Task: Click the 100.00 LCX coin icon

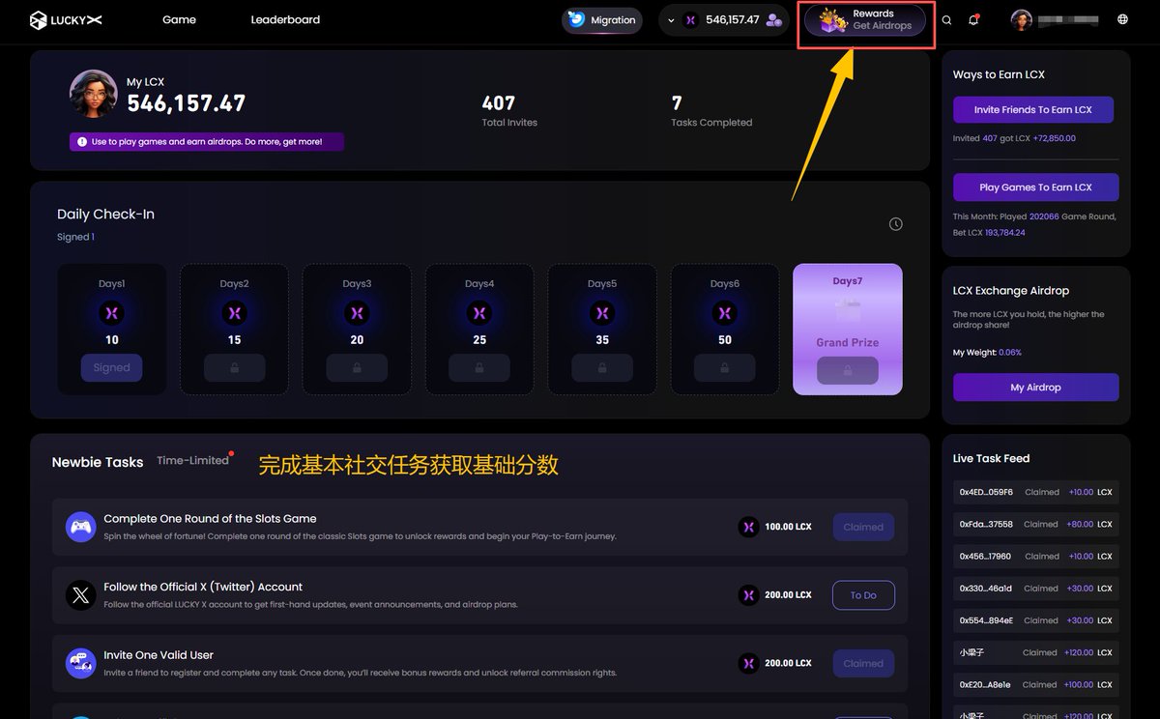Action: (748, 527)
